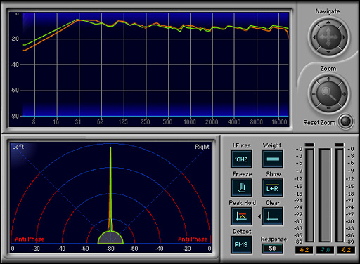Click the left meter peak readout value

pos(304,250)
